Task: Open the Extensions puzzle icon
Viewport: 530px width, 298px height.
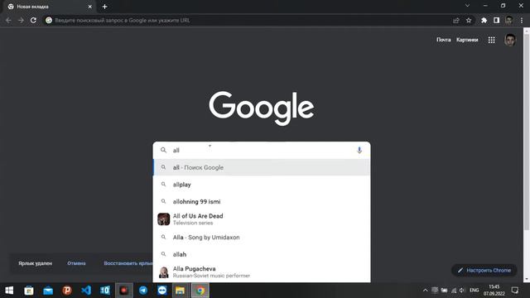Action: (x=484, y=20)
